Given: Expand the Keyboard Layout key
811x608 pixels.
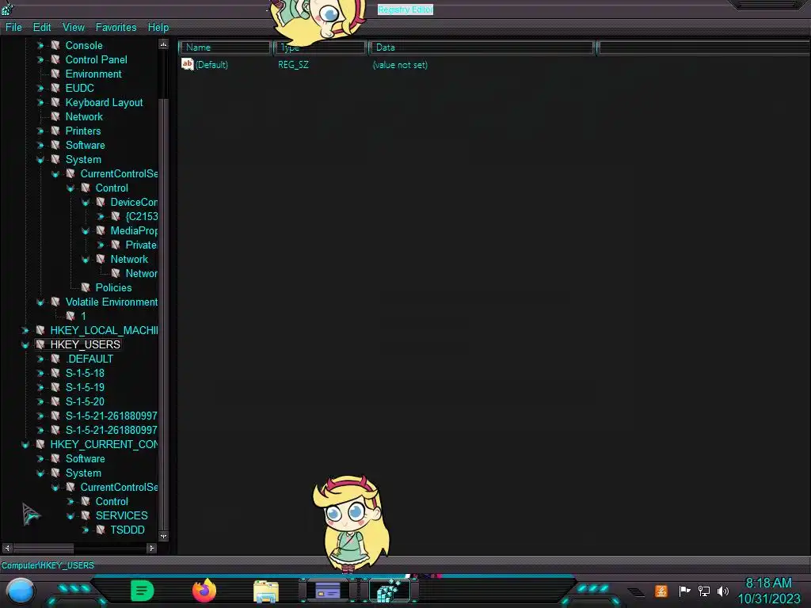Looking at the screenshot, I should tap(40, 103).
